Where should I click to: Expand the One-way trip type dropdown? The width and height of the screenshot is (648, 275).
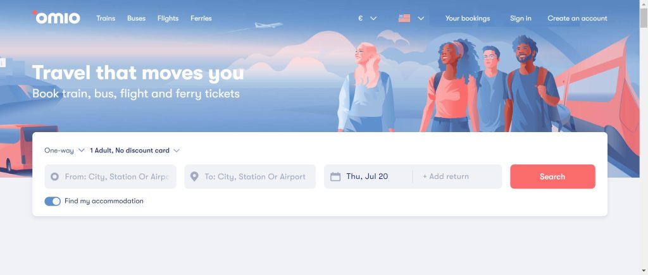(x=64, y=150)
